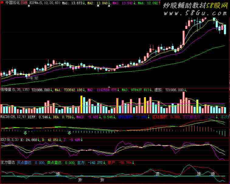Click the tallest pink volume bar
This screenshot has height=184, width=230.
[184, 102]
